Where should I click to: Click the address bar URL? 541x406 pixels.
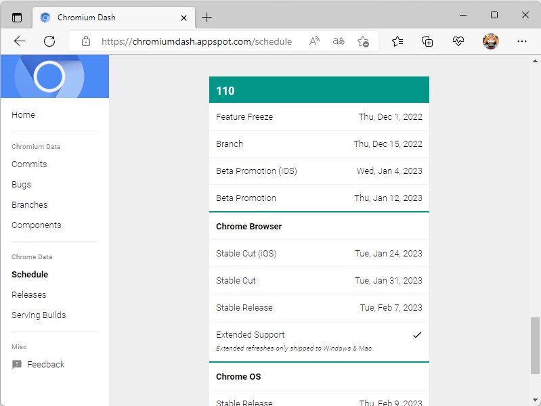(196, 41)
